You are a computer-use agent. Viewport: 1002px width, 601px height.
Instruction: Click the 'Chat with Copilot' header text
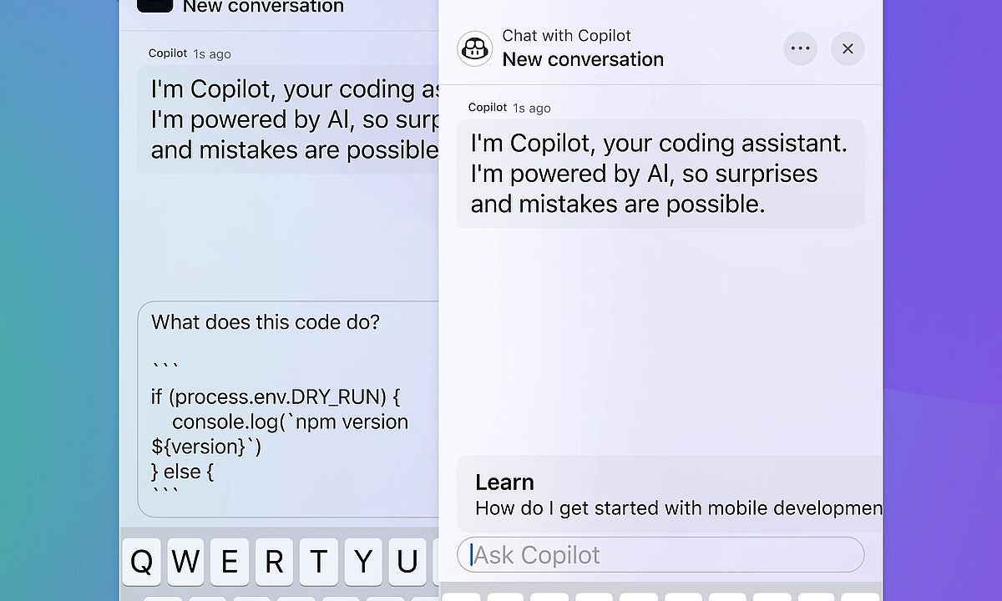(x=566, y=36)
